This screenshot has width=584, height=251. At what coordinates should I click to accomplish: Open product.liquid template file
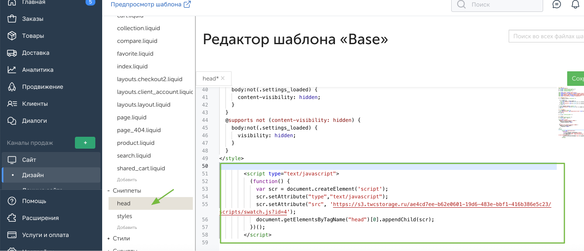[x=135, y=143]
